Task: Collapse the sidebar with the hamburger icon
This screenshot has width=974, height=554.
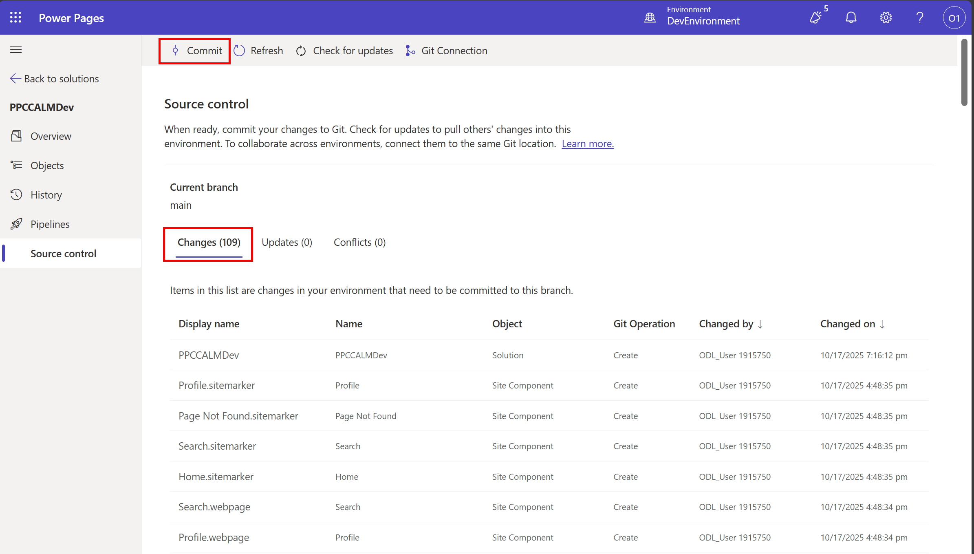Action: pos(15,50)
